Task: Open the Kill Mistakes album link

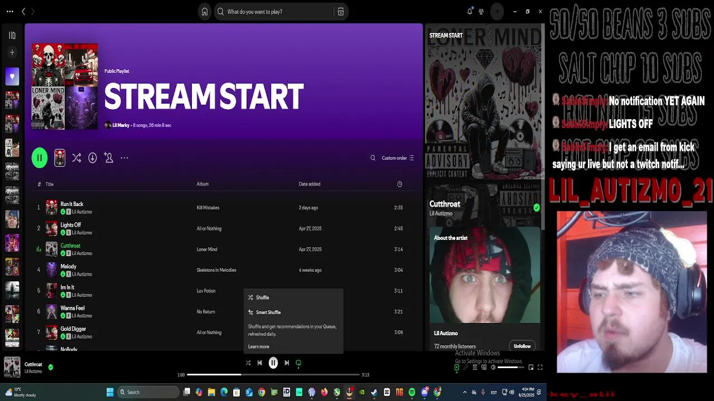Action: (208, 208)
